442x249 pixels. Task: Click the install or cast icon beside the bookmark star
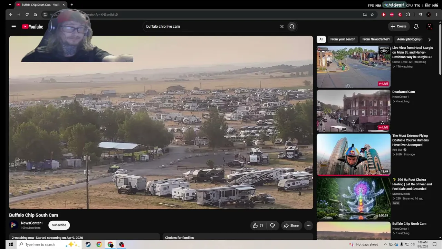pos(365,15)
